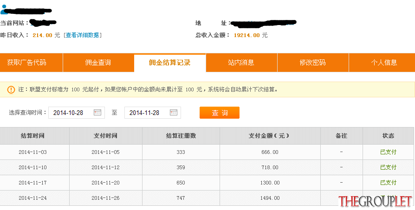Select payment date 2014-11-05 cell

coord(106,152)
